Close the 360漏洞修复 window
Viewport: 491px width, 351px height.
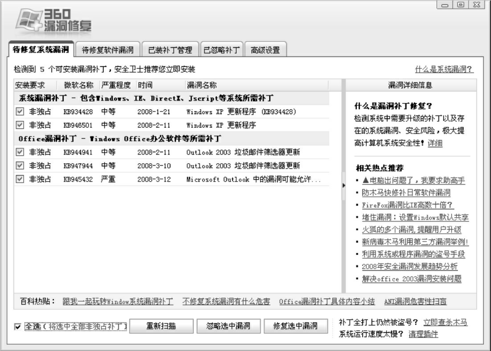[x=477, y=5]
